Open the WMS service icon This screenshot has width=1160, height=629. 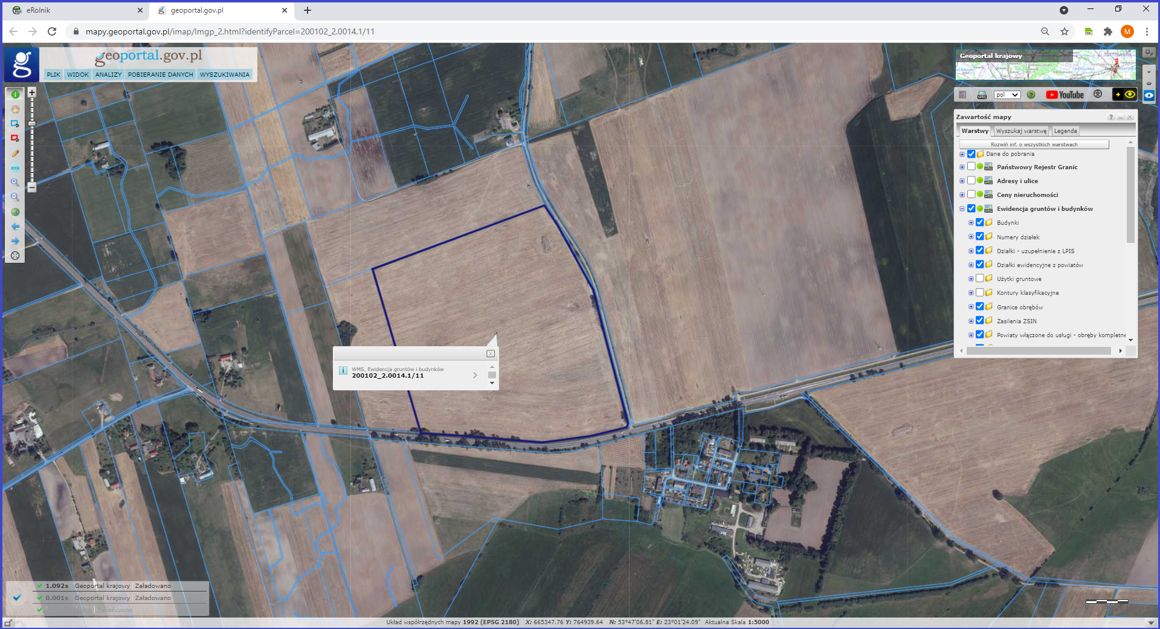982,95
